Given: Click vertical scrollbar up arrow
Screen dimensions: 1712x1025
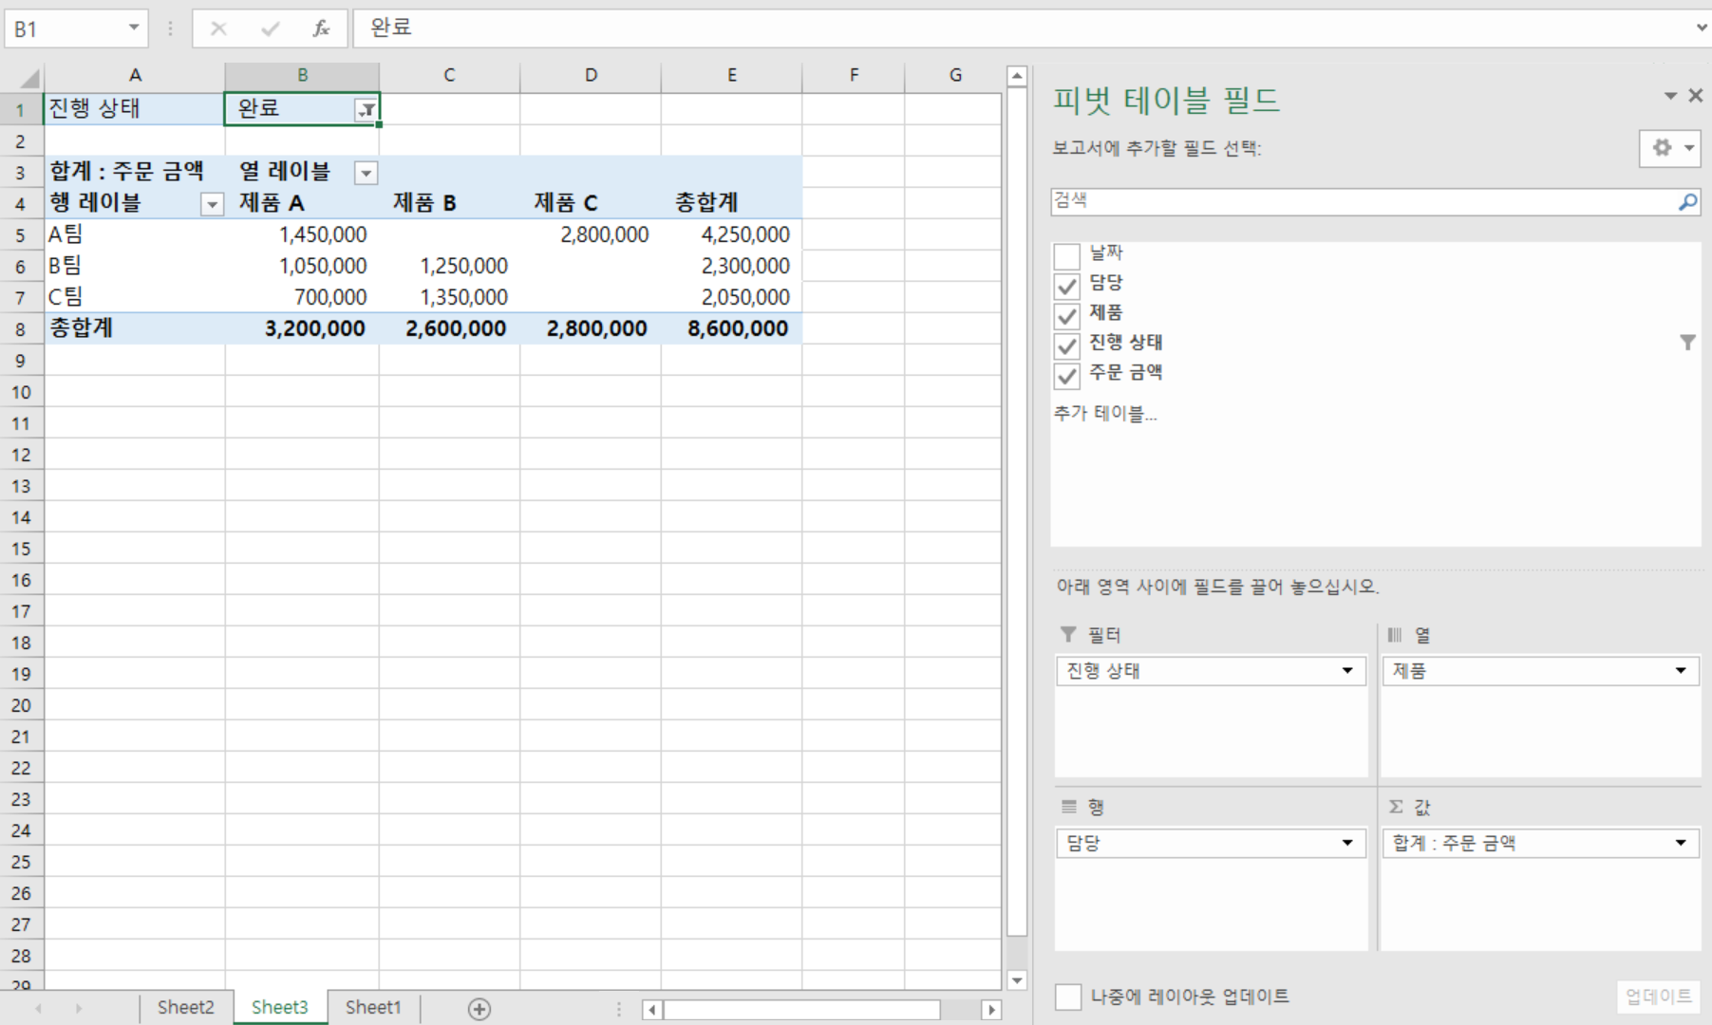Looking at the screenshot, I should pyautogui.click(x=1017, y=76).
